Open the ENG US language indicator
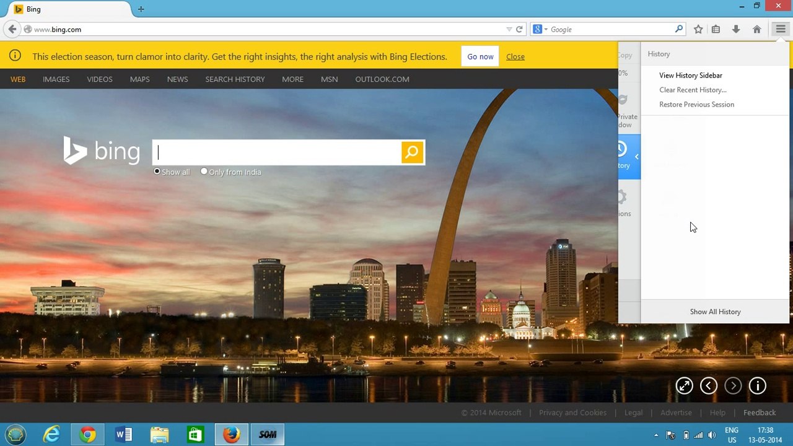 pos(732,435)
